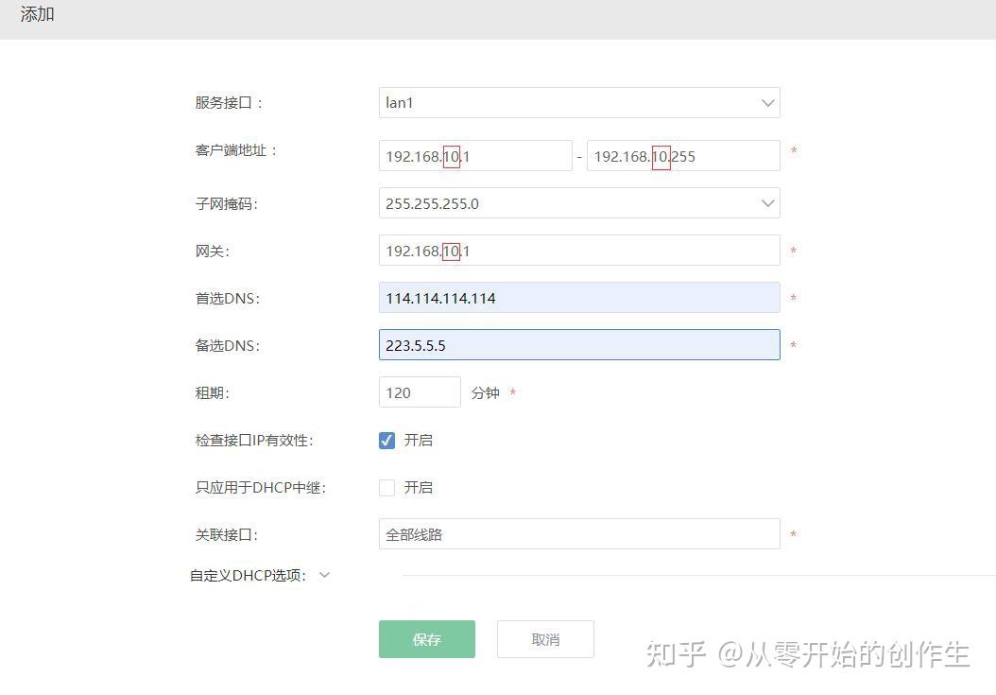Click the 添加 page title
996x695 pixels.
[36, 14]
